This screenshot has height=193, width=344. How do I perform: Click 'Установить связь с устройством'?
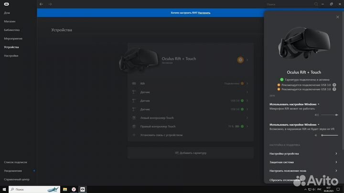click(x=161, y=135)
